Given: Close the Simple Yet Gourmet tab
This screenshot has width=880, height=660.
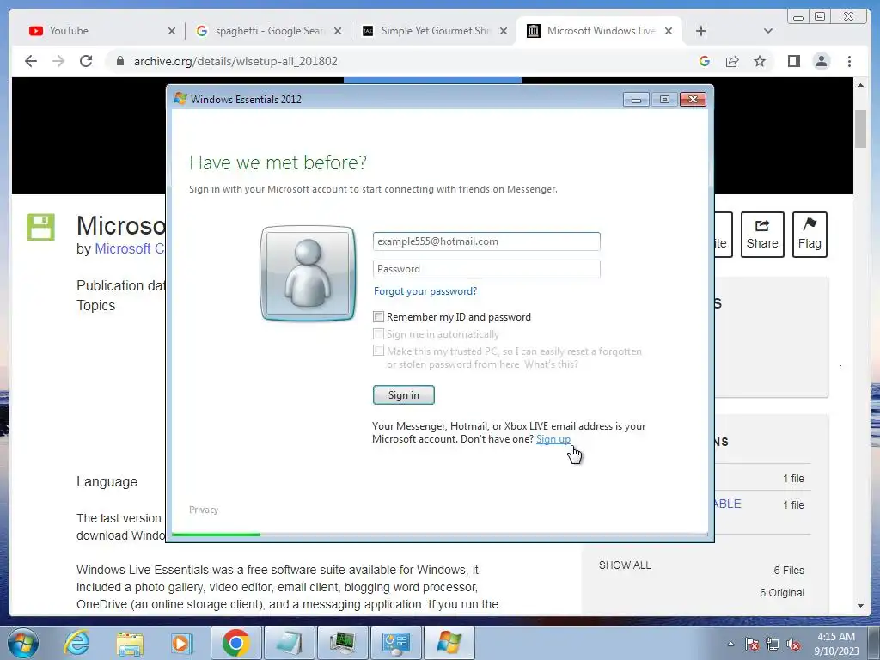Looking at the screenshot, I should pyautogui.click(x=504, y=31).
